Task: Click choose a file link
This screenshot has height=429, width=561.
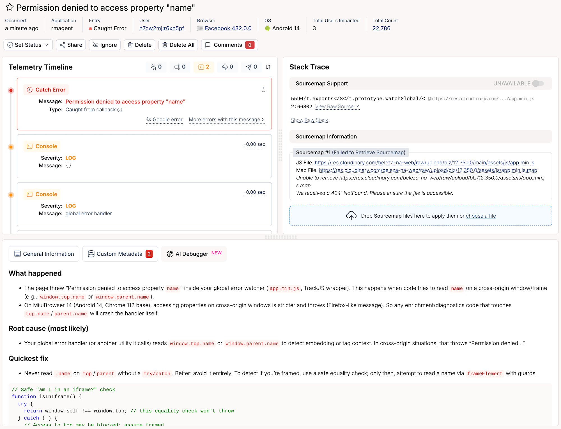Action: [x=481, y=216]
